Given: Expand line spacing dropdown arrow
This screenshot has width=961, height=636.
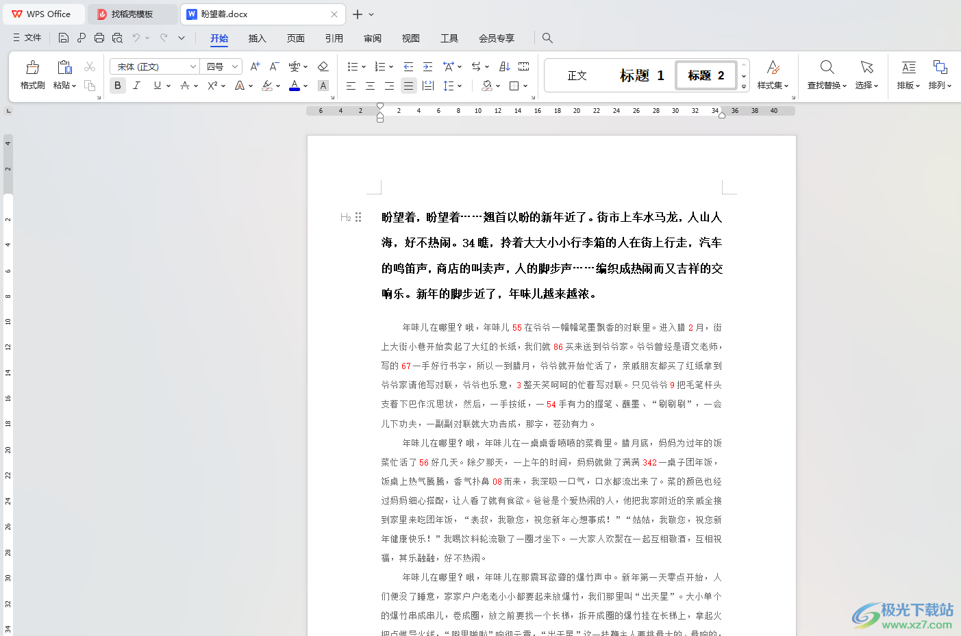Looking at the screenshot, I should point(460,86).
